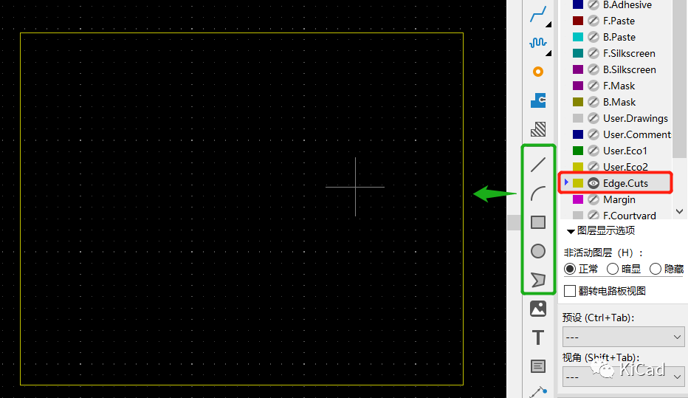Open User.Eco1 color swatch

pos(578,151)
